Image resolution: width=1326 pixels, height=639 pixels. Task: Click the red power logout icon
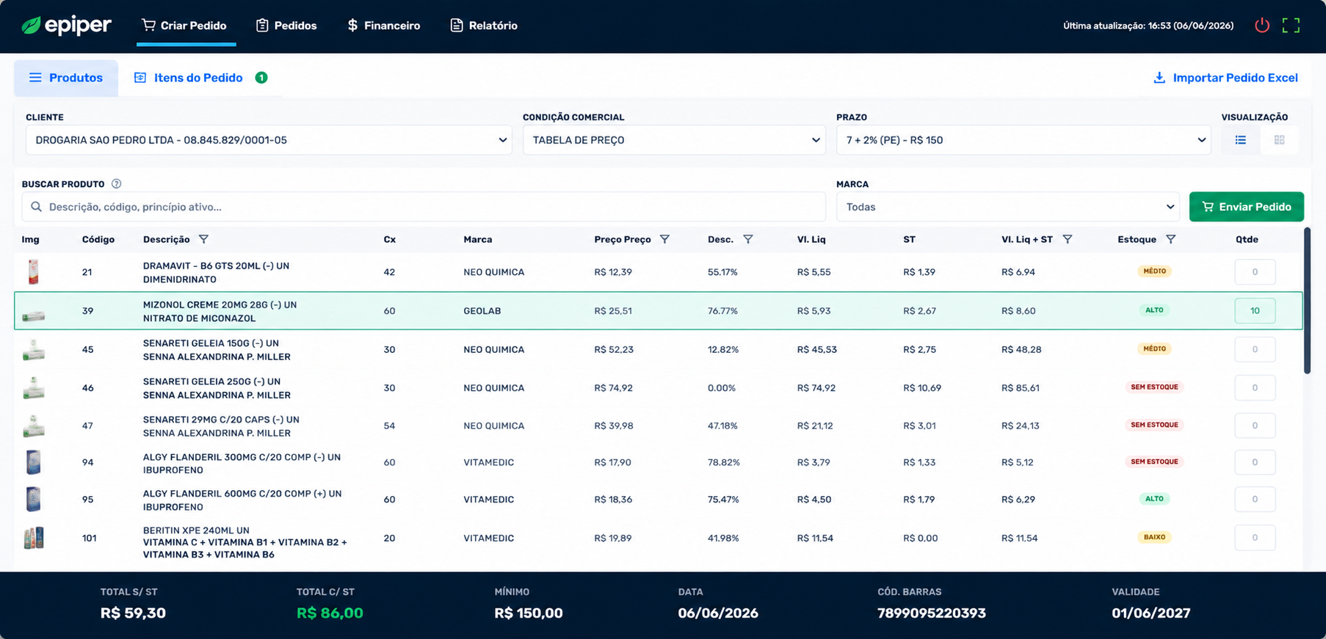coord(1261,26)
